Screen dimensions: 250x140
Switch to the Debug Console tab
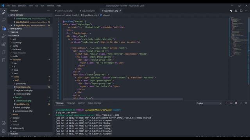tap(95, 103)
